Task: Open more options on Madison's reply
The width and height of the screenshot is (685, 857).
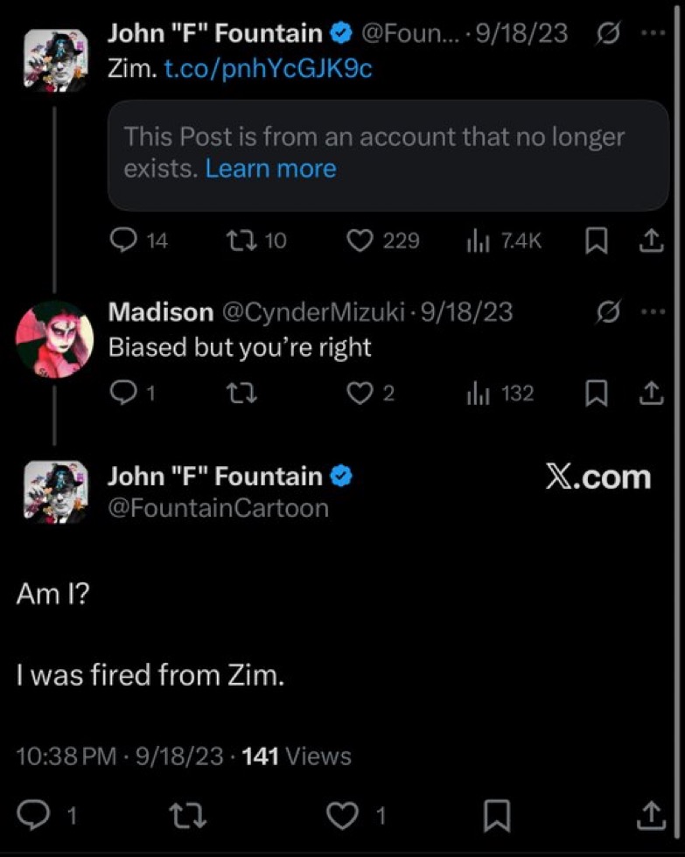Action: (654, 312)
